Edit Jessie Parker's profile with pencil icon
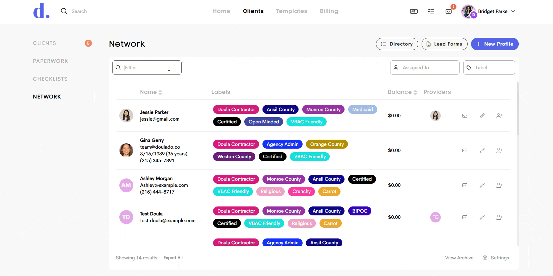 482,116
